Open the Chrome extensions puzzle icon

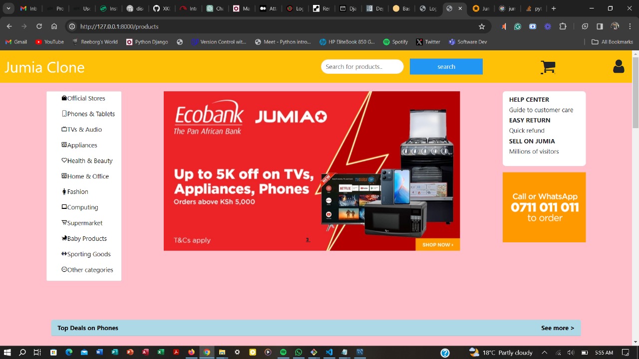(563, 26)
